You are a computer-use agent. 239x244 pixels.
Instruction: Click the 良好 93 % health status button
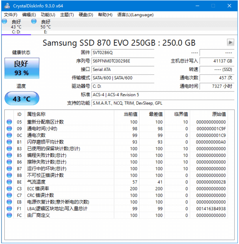coord(21,67)
